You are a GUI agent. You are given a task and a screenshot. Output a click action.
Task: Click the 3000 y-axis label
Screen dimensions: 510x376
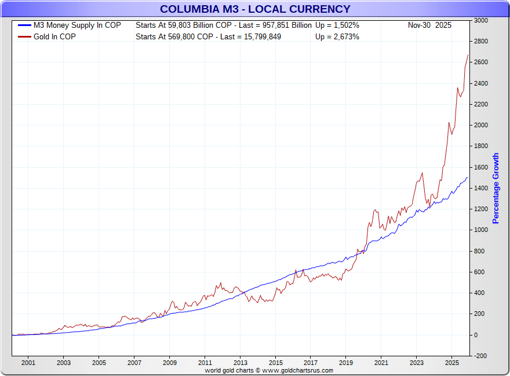click(481, 20)
